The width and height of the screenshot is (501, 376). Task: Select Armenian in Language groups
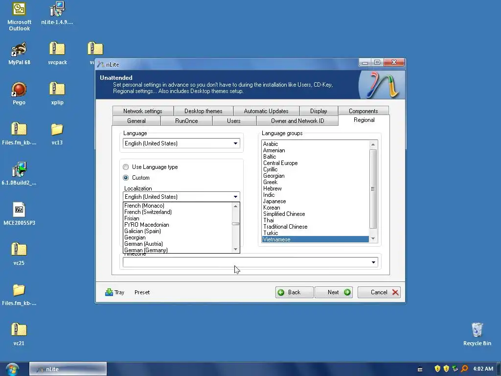pos(316,150)
